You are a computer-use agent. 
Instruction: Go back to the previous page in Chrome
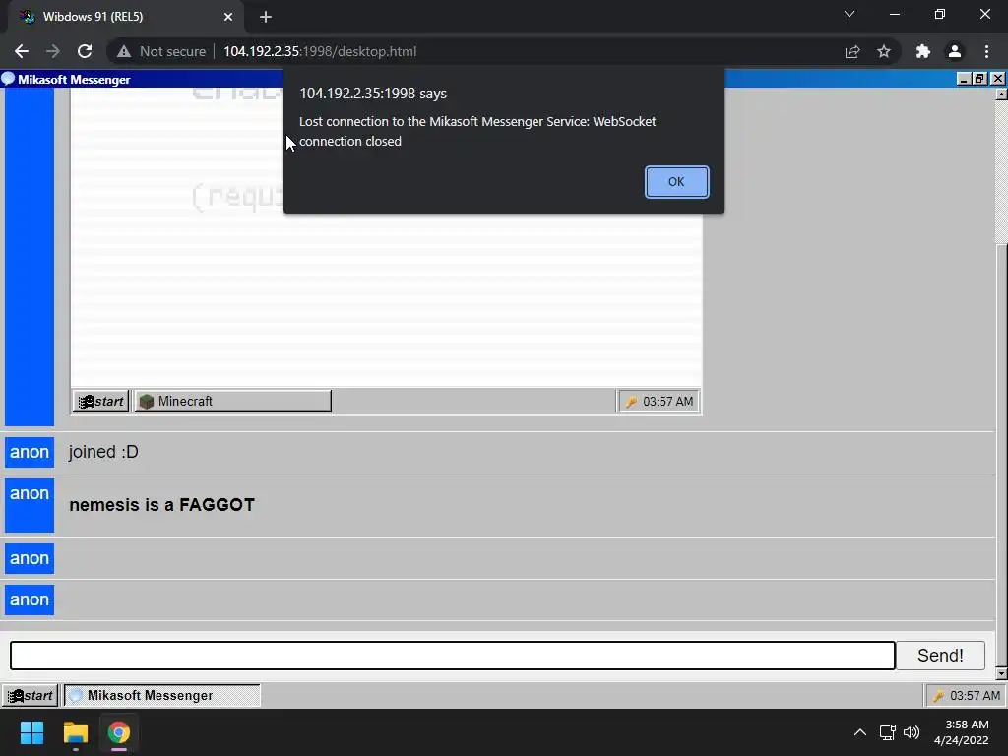tap(22, 51)
